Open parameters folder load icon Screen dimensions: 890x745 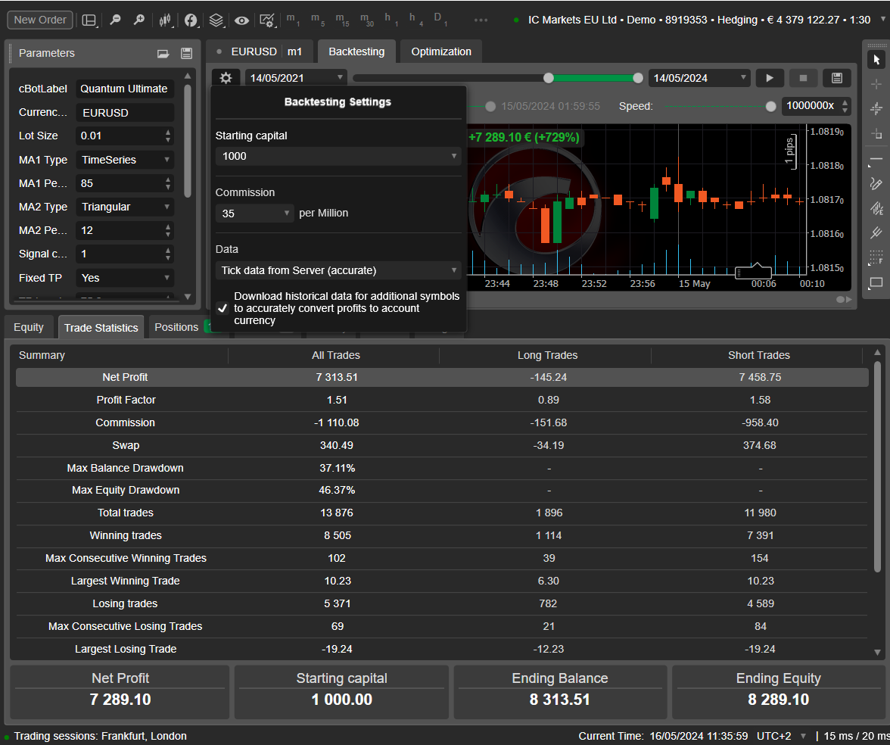pyautogui.click(x=163, y=54)
